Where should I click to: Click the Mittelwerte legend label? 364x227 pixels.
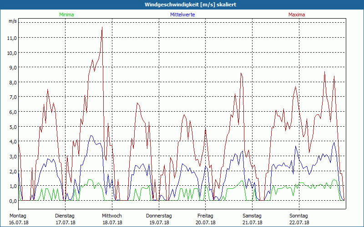pos(182,15)
